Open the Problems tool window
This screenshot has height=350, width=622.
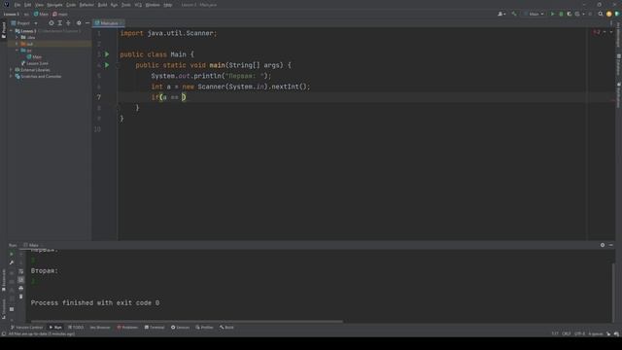[x=127, y=328]
